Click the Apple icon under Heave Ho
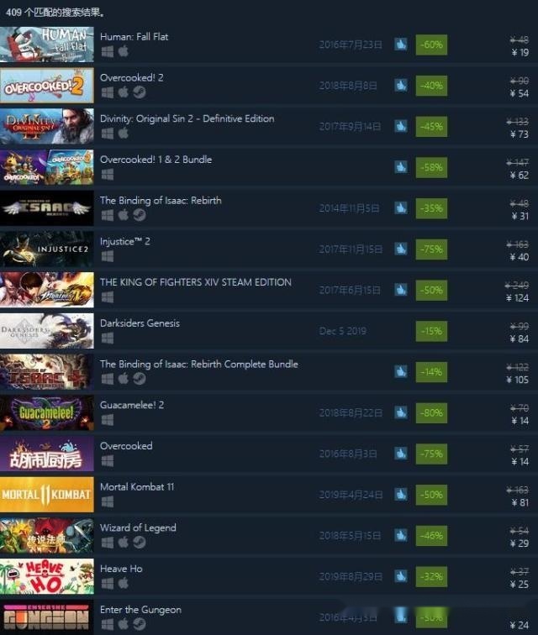The height and width of the screenshot is (635, 538). (x=124, y=583)
